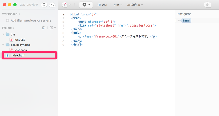This screenshot has width=219, height=116.
Task: Collapse the css.esdynamo folder triangle
Action: point(3,45)
